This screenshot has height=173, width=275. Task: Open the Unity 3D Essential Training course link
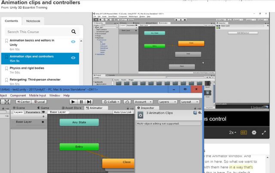point(29,8)
